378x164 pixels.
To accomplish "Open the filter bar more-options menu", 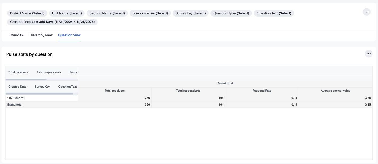I will 367,12.
